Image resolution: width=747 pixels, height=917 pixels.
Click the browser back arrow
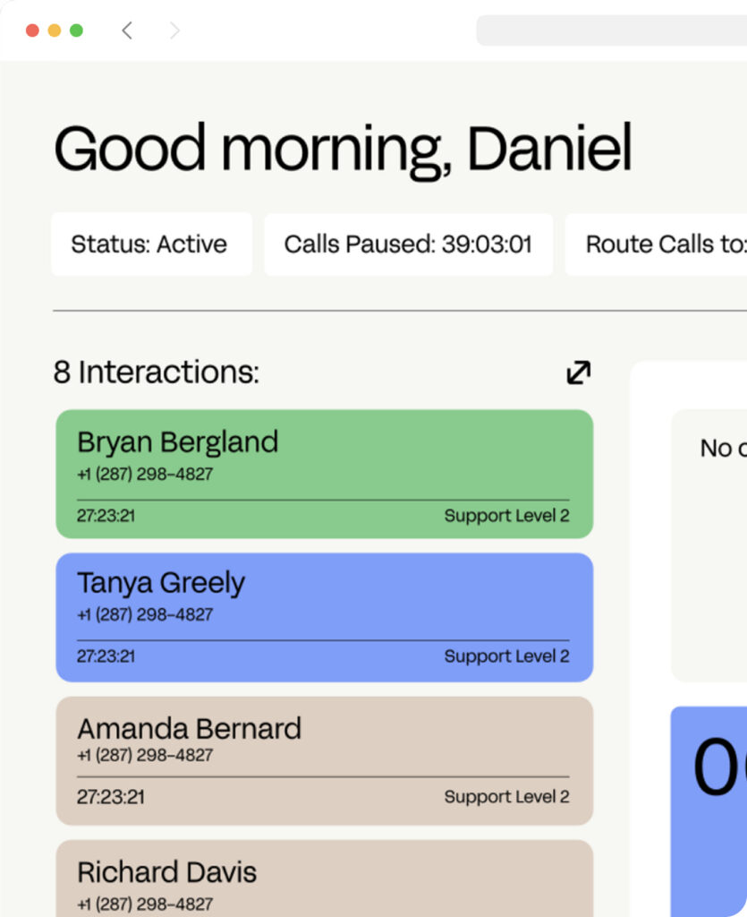click(127, 30)
